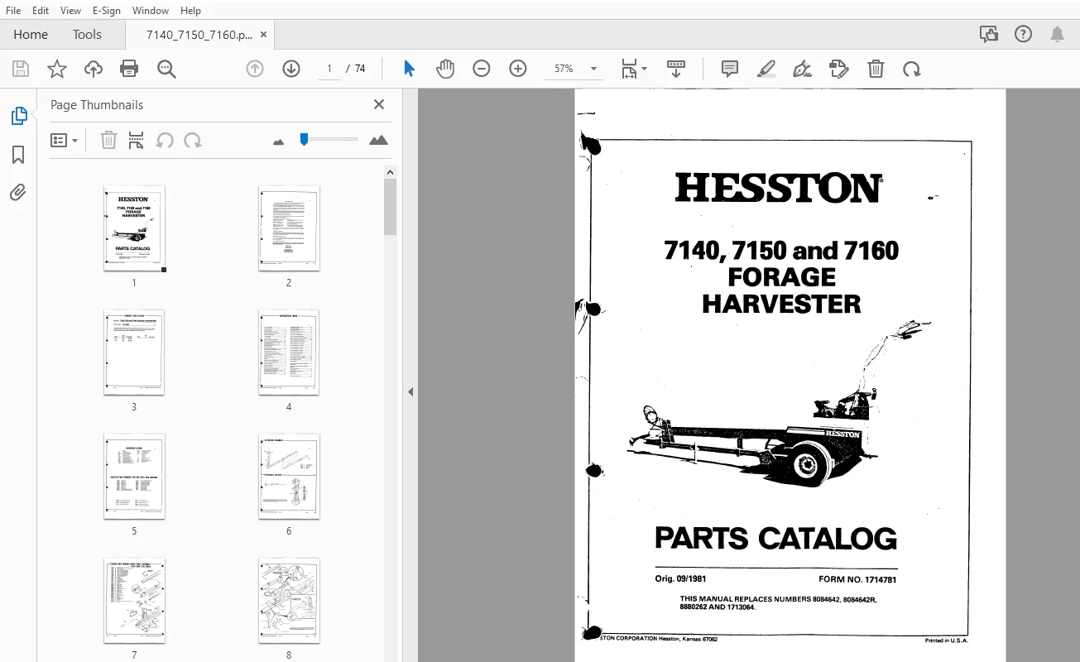Select page 2 thumbnail
Image resolution: width=1080 pixels, height=662 pixels.
pos(289,228)
